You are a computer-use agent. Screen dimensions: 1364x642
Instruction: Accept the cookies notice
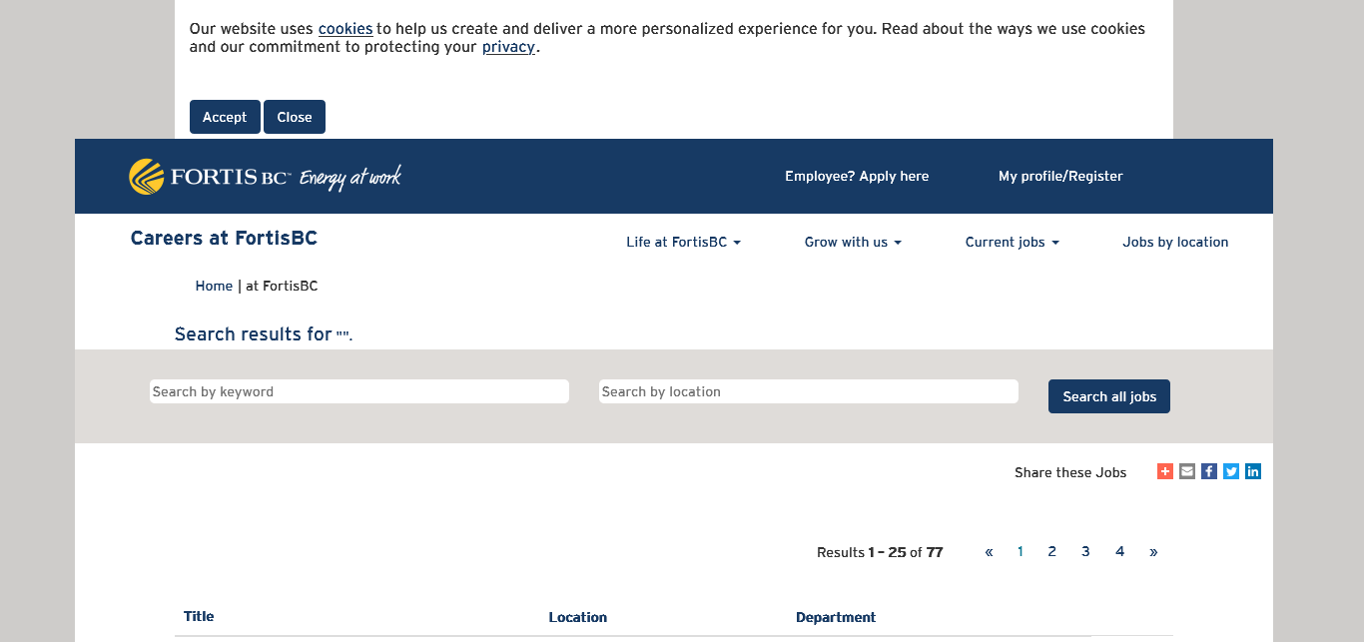pyautogui.click(x=225, y=117)
